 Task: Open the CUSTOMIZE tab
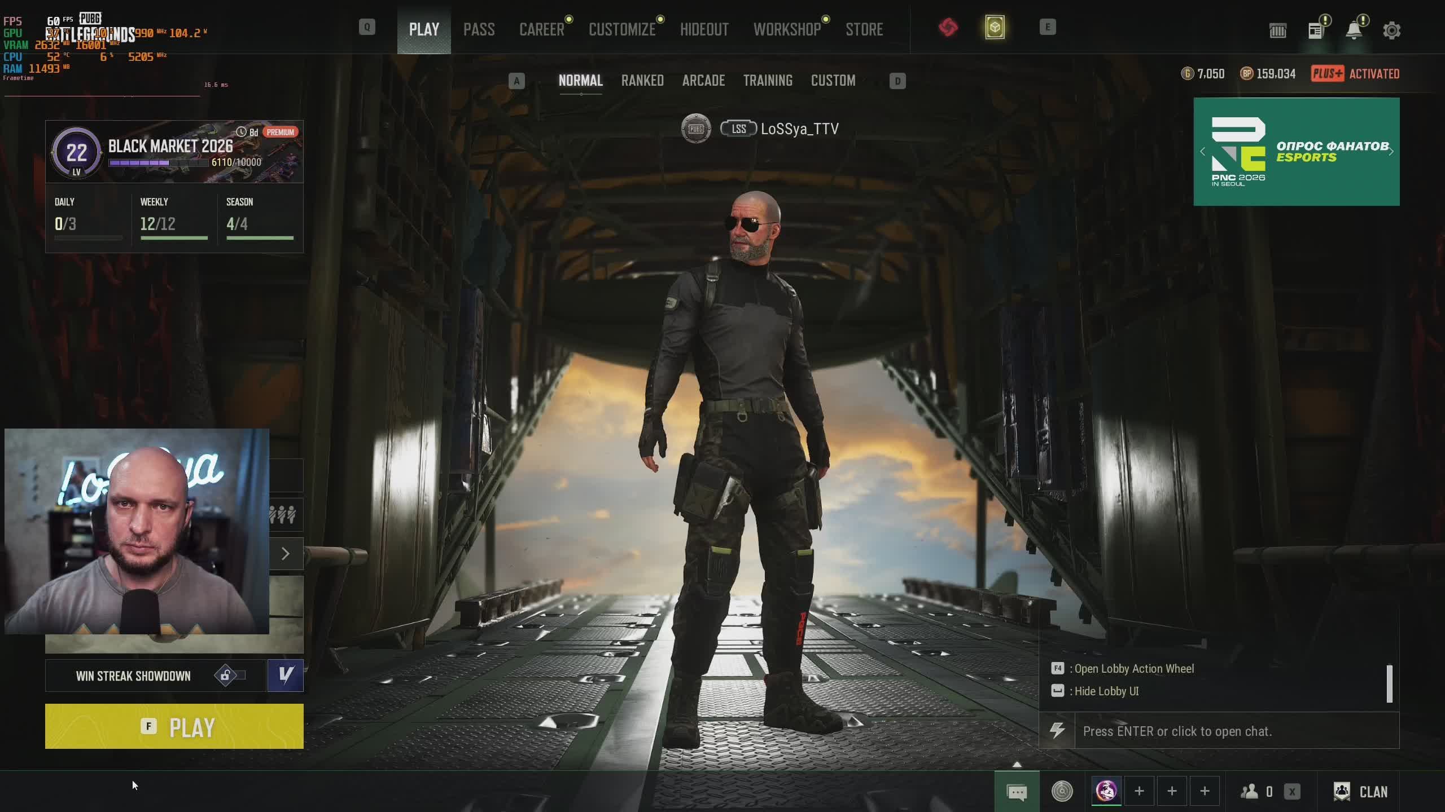pos(622,29)
